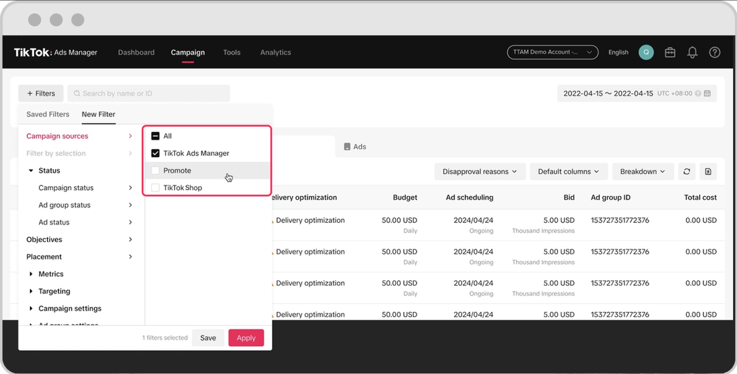Image resolution: width=737 pixels, height=374 pixels.
Task: Click the export report icon
Action: pyautogui.click(x=708, y=171)
